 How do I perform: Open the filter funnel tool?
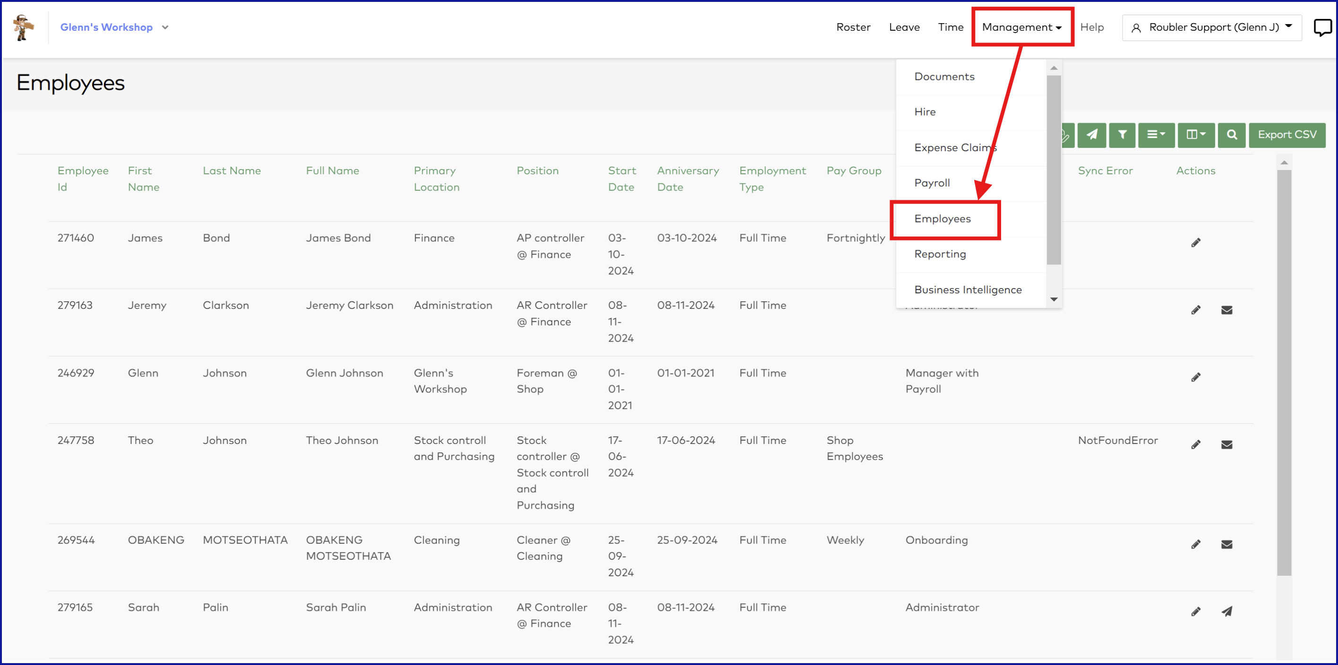click(1122, 135)
